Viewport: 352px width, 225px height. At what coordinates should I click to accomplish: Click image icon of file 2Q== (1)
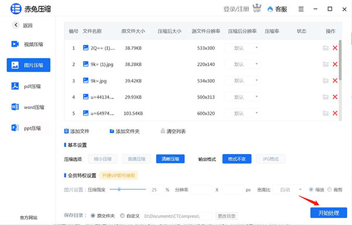click(x=86, y=47)
